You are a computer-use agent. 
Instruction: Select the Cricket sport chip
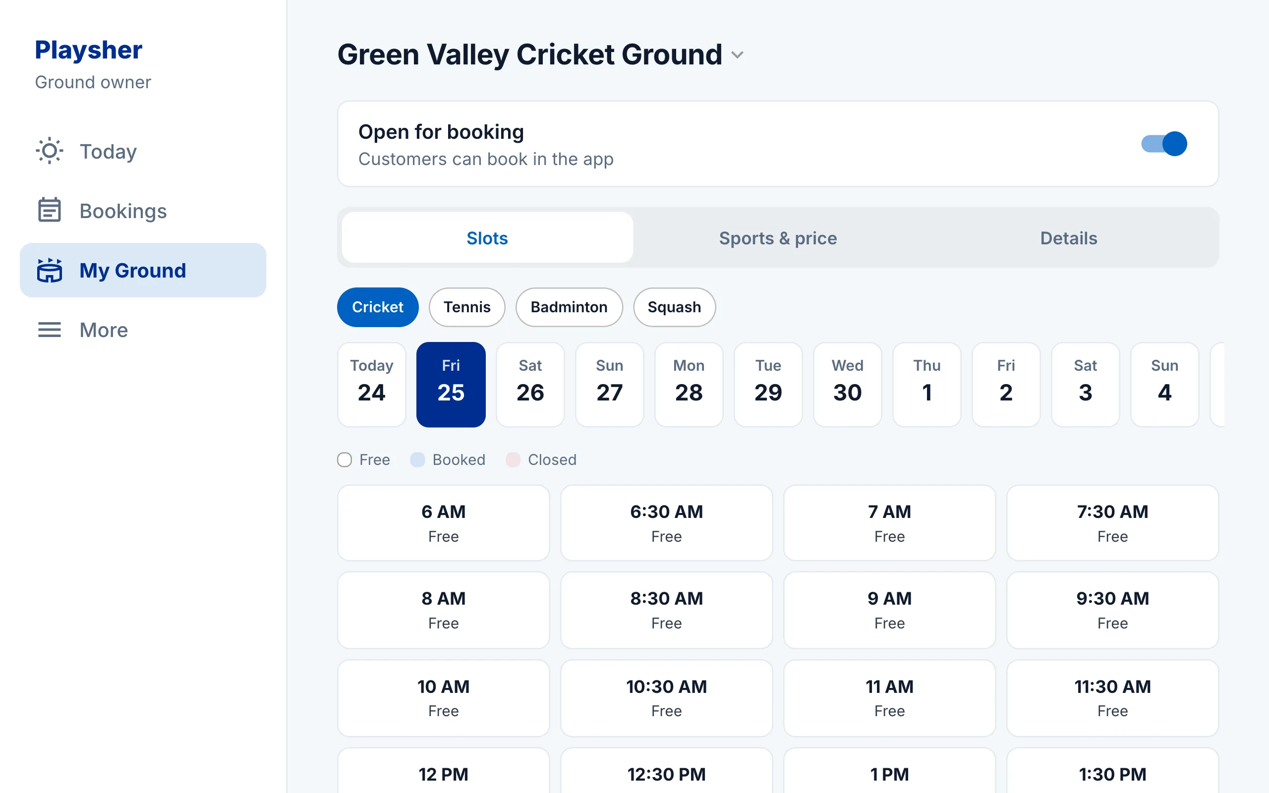[378, 307]
